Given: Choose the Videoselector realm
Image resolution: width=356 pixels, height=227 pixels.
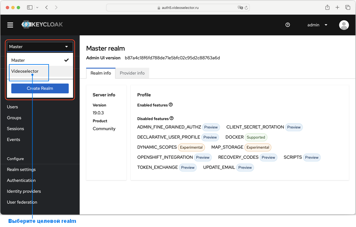Looking at the screenshot, I should tap(40, 71).
